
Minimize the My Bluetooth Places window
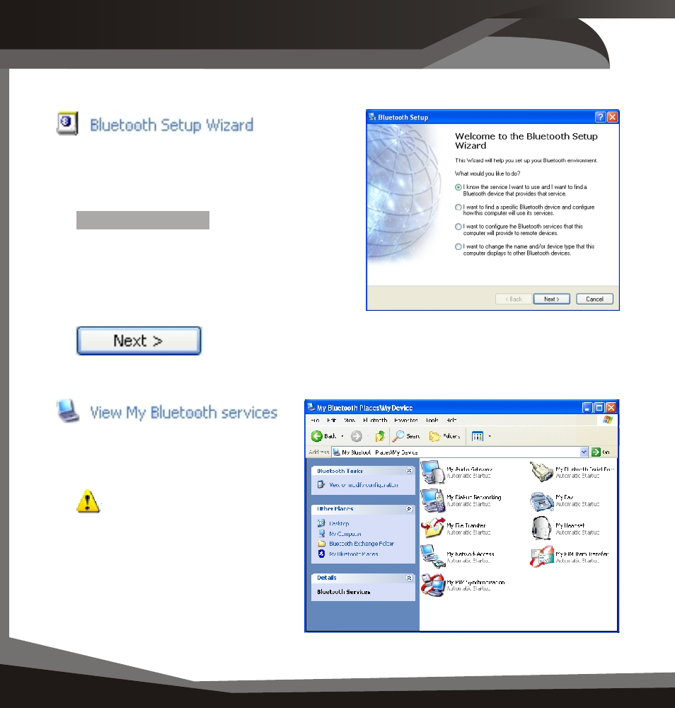[x=587, y=408]
